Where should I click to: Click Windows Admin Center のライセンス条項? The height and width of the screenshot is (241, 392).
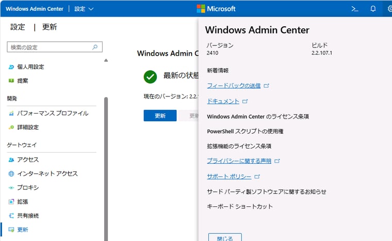click(258, 117)
